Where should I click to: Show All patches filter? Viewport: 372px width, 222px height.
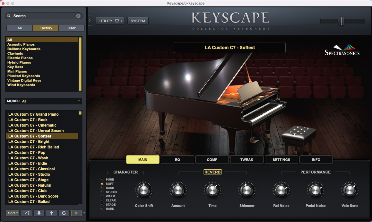point(20,28)
